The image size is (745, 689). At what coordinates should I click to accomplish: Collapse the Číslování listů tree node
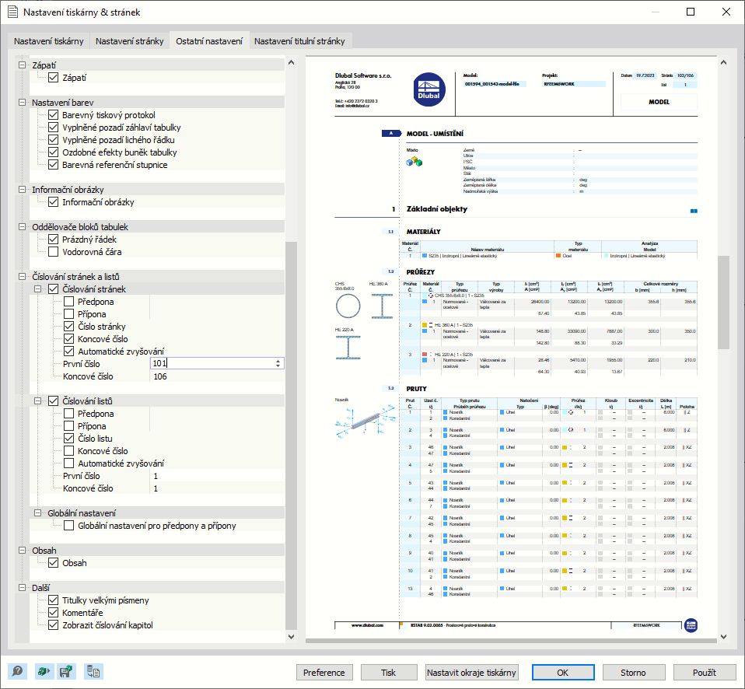pos(37,401)
